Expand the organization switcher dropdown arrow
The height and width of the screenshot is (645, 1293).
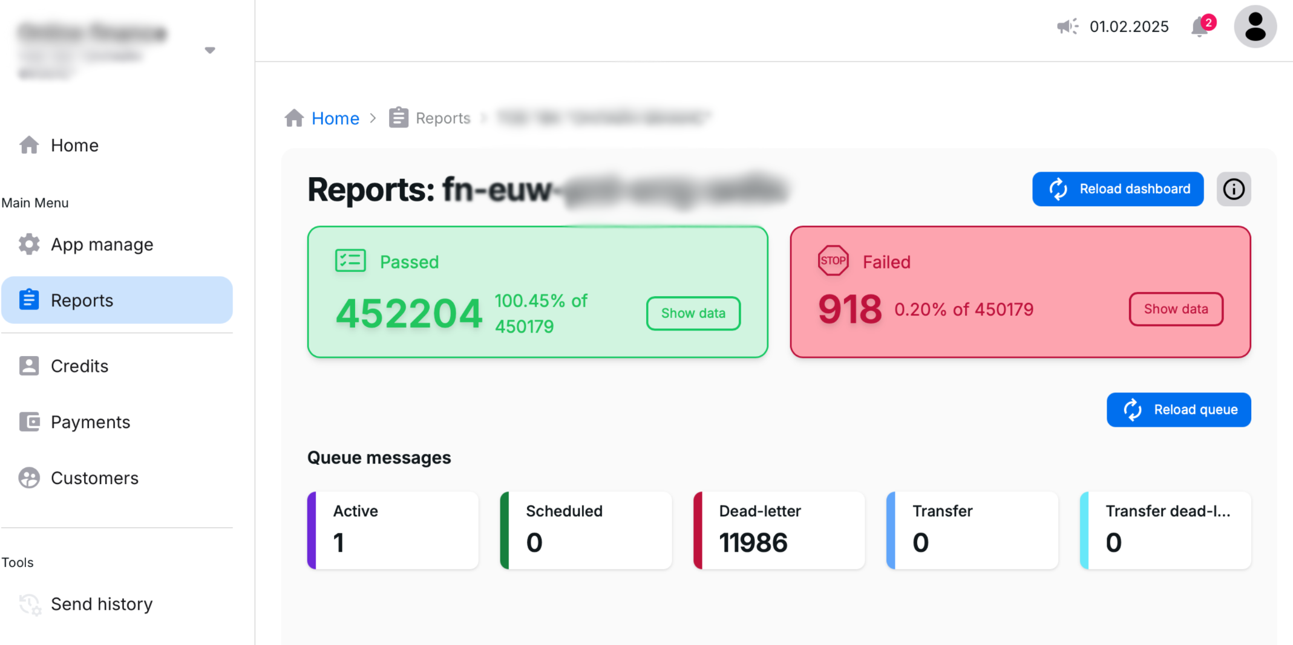(210, 50)
